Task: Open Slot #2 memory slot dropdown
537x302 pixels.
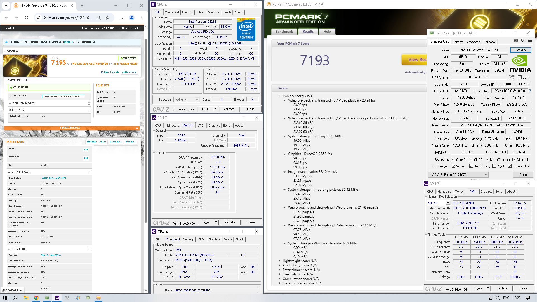Action: pyautogui.click(x=438, y=203)
